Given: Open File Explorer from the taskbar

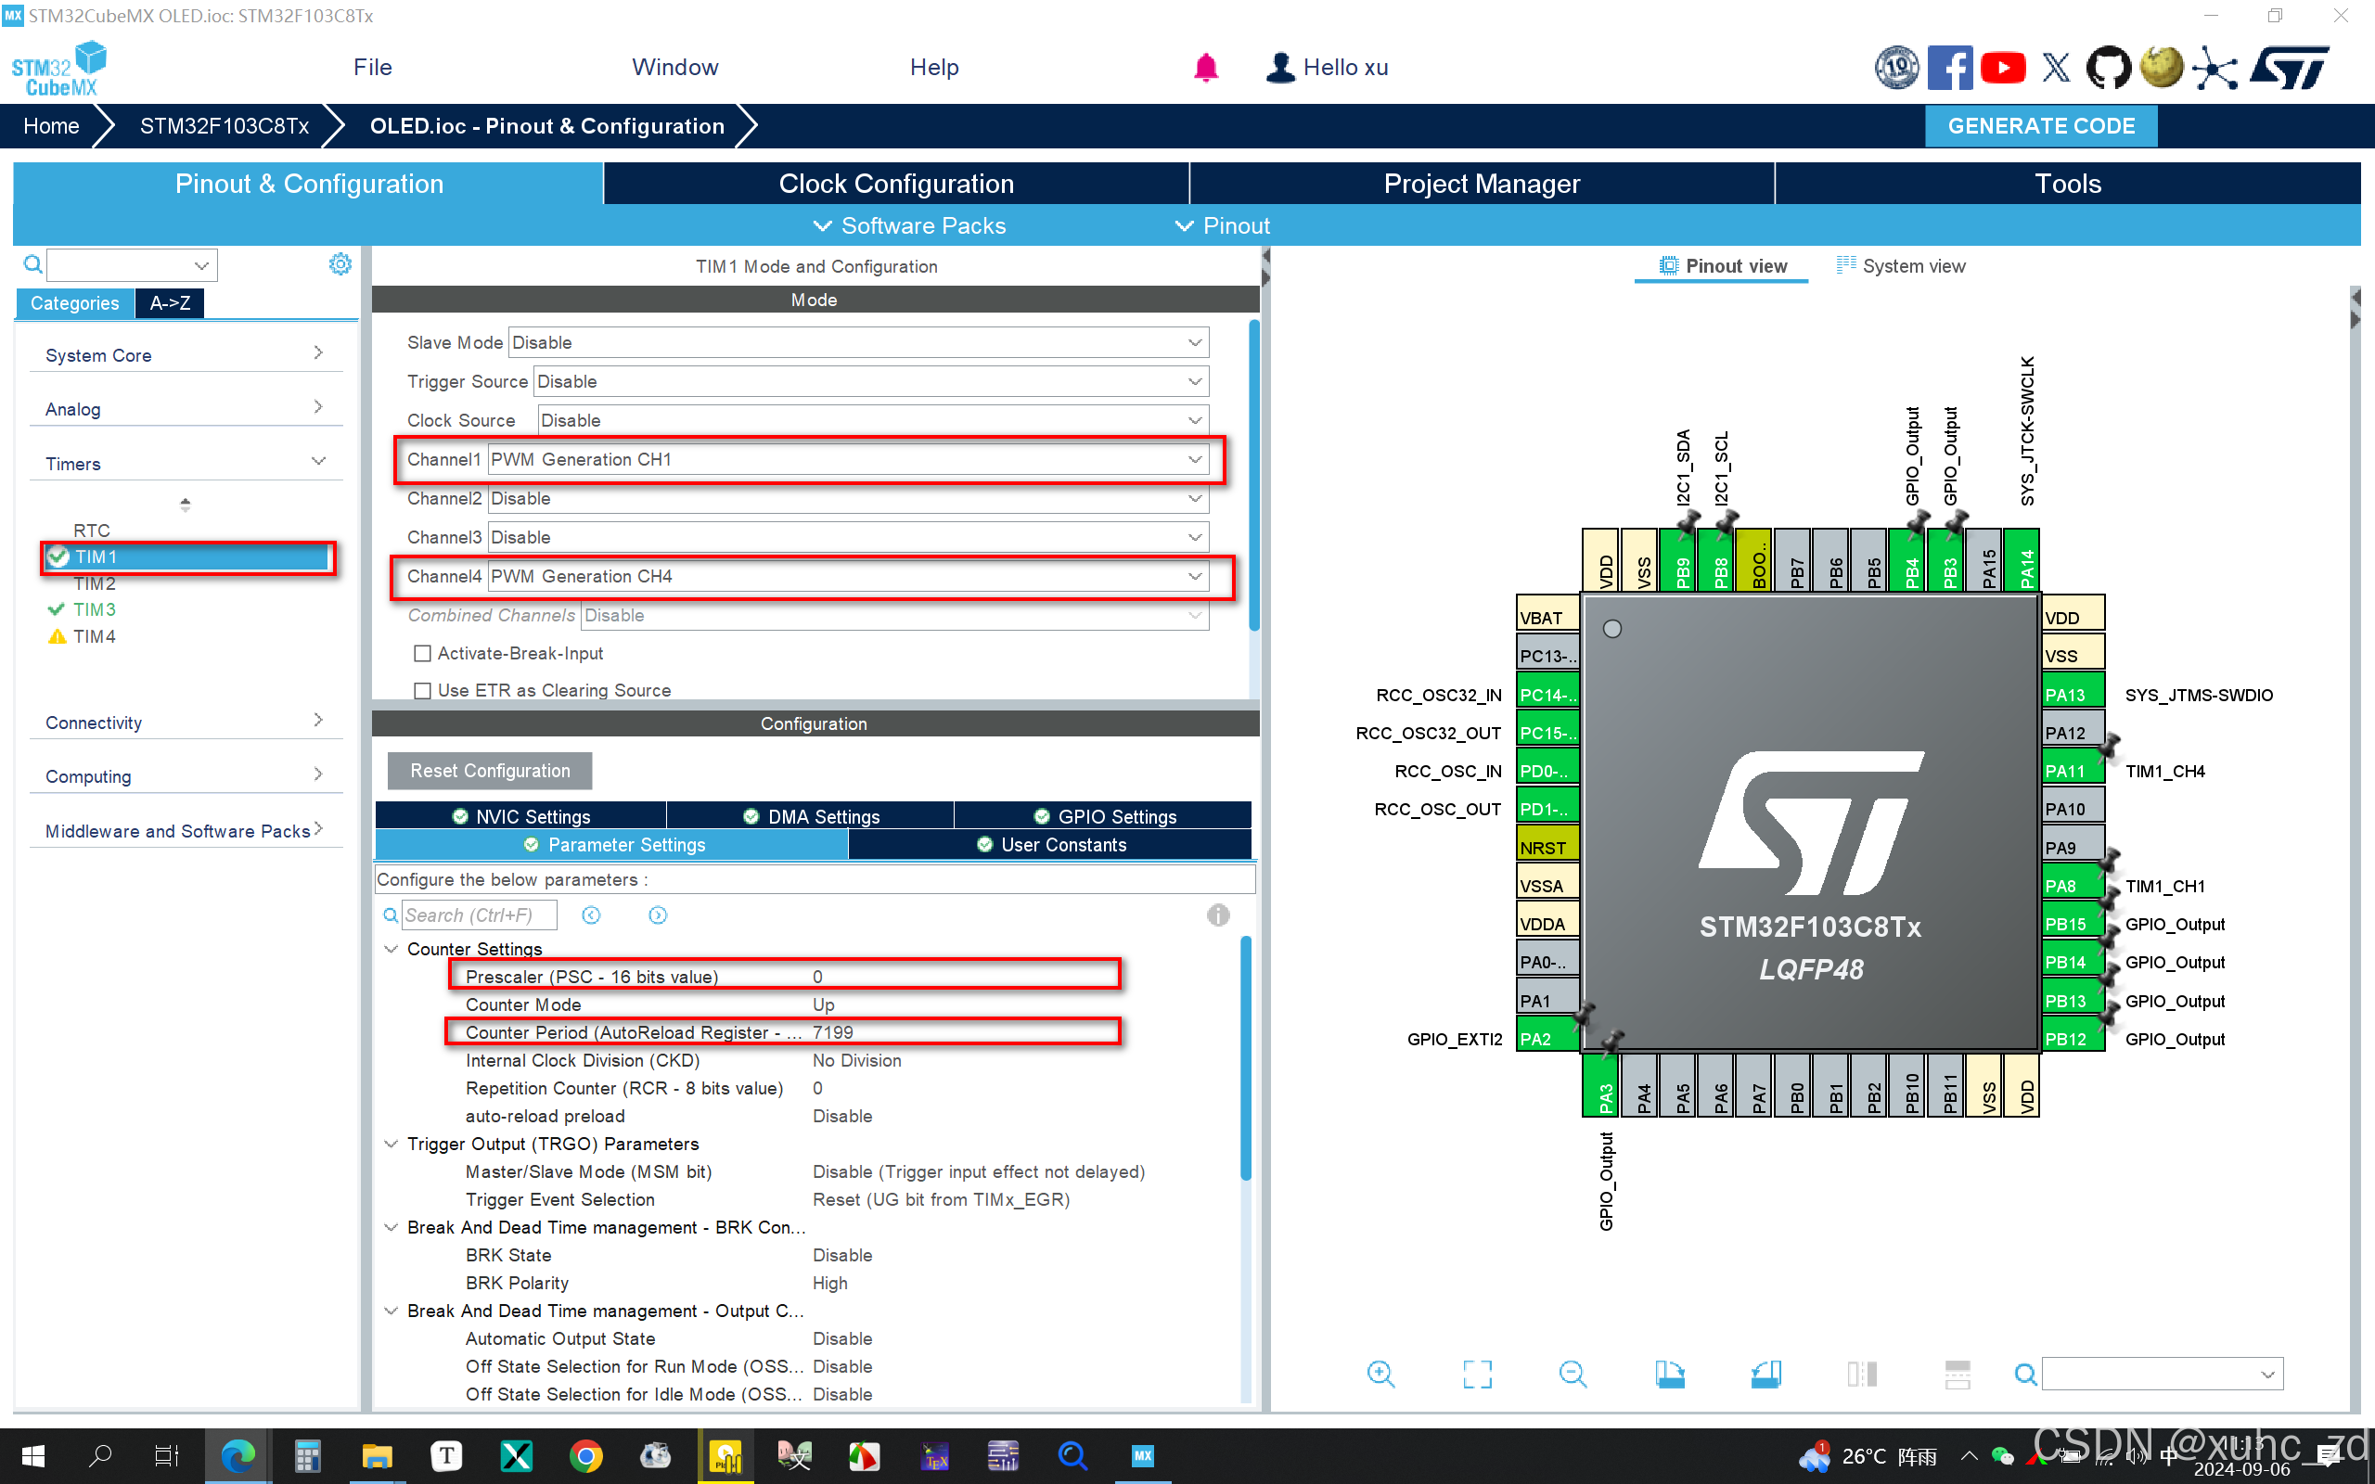Looking at the screenshot, I should point(377,1455).
